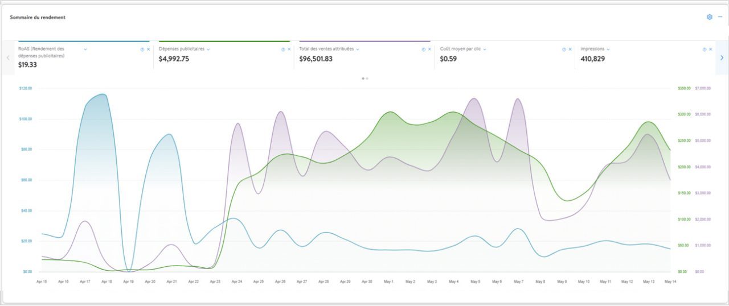This screenshot has width=729, height=306.
Task: Remove the Coût moyen par clic card
Action: point(570,49)
